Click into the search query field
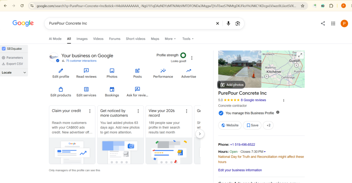 130,24
